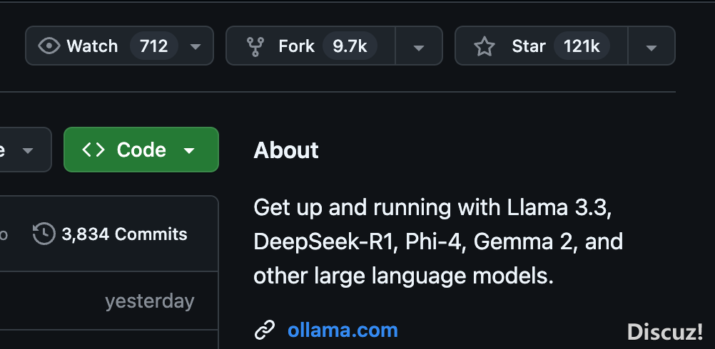715x349 pixels.
Task: Click the eye icon on Watch button
Action: (49, 46)
